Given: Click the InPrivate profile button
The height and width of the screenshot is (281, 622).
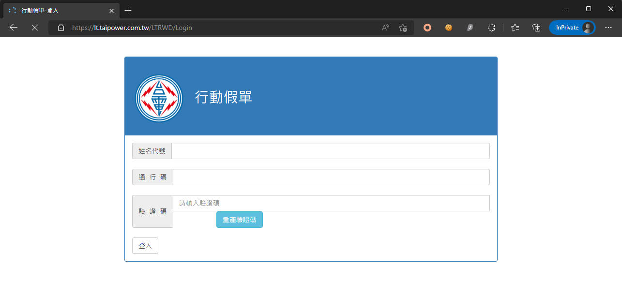Looking at the screenshot, I should (572, 28).
